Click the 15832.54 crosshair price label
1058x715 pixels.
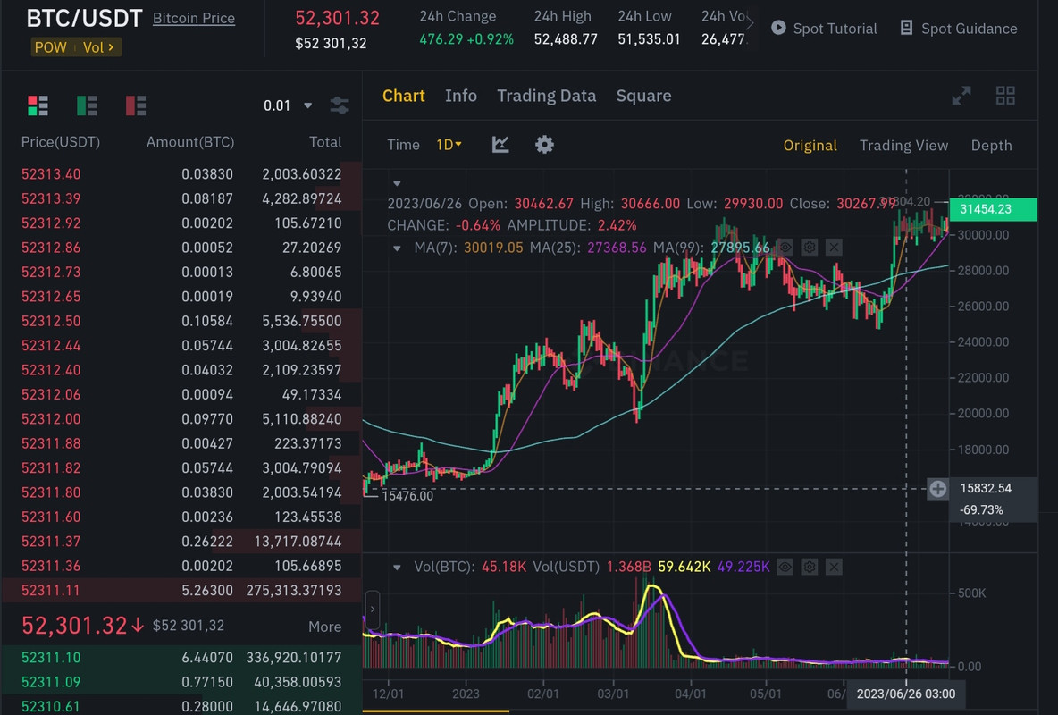click(986, 488)
